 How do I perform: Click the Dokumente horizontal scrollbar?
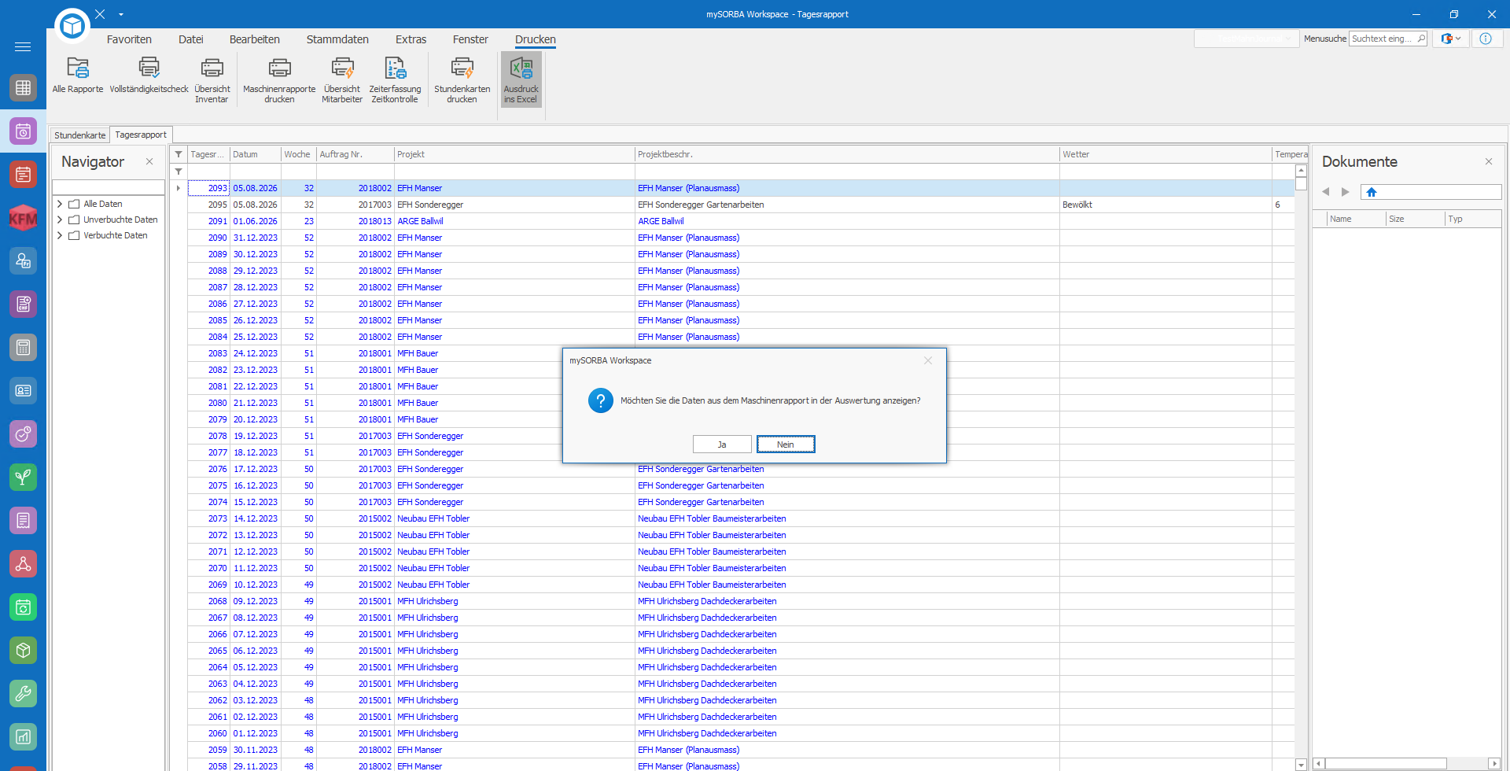(x=1387, y=764)
